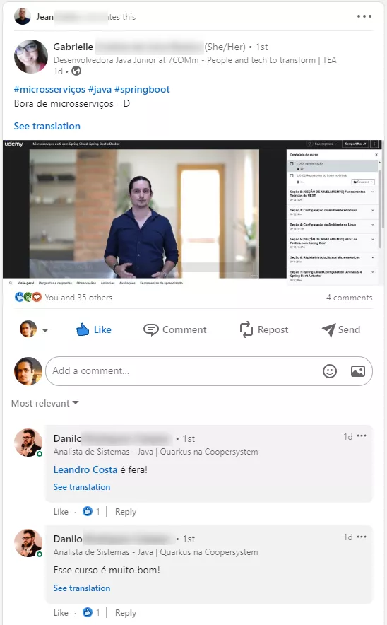Image resolution: width=387 pixels, height=625 pixels.
Task: Open the Leandro Costa mention link
Action: (85, 469)
